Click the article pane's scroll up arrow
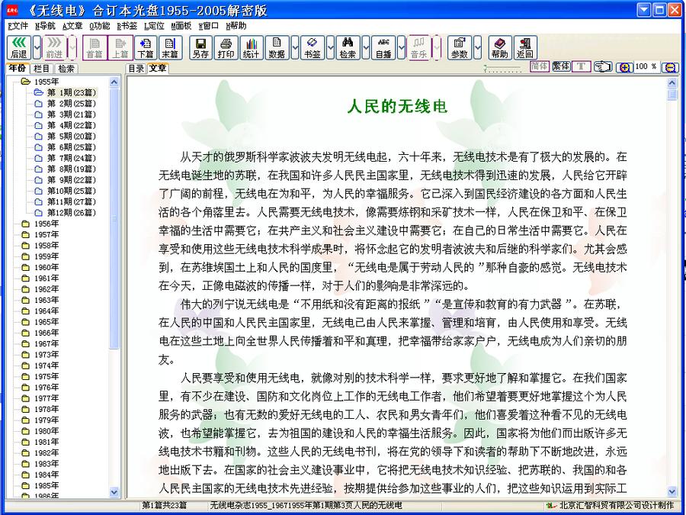 [672, 82]
